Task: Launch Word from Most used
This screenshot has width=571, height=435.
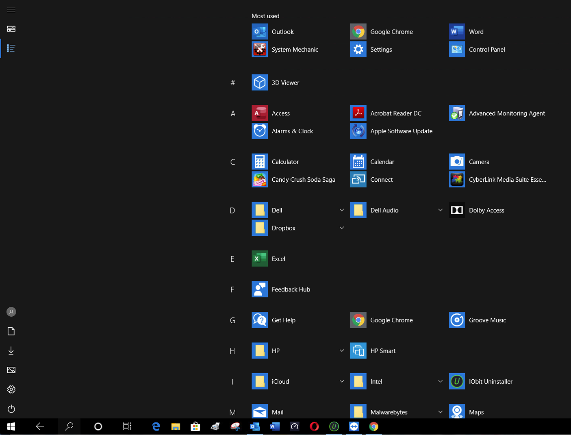Action: pos(495,32)
